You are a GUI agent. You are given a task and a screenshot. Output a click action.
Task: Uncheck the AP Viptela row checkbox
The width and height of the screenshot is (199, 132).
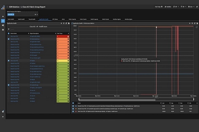click(x=9, y=61)
